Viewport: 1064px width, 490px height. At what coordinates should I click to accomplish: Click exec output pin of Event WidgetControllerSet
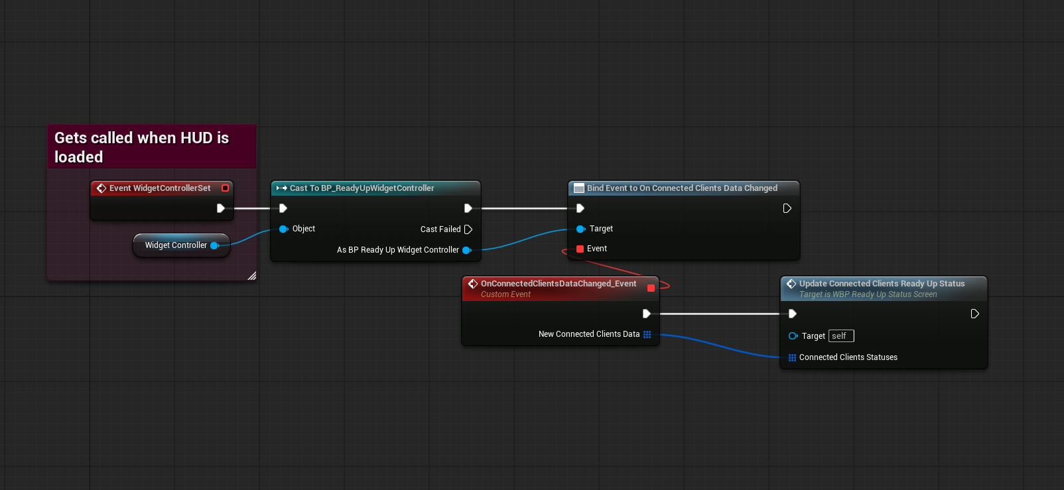221,208
